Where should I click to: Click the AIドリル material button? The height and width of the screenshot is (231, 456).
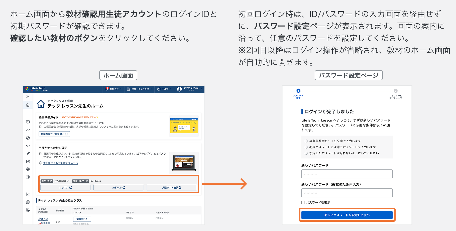(x=119, y=187)
